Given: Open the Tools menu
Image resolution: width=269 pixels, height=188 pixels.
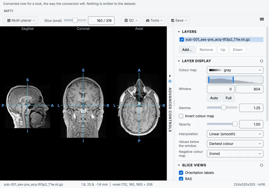Looking at the screenshot, I should point(154,20).
